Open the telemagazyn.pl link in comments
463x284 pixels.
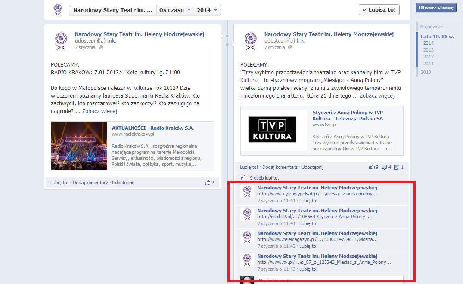[317, 239]
